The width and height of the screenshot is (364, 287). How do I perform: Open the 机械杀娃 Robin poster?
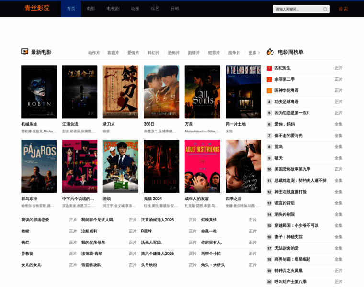39,91
